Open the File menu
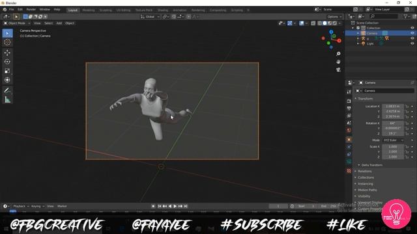Viewport: 417px width, 234px height. pyautogui.click(x=12, y=10)
